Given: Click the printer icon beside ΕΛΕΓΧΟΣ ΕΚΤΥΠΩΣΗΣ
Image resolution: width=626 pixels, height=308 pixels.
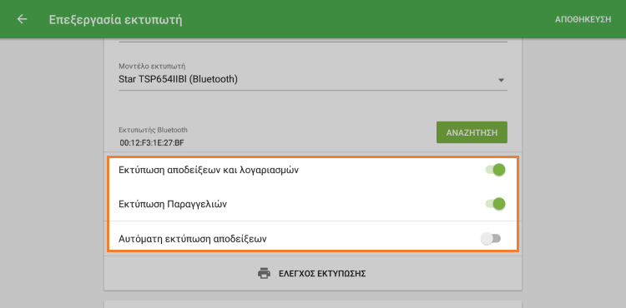Looking at the screenshot, I should pos(264,273).
